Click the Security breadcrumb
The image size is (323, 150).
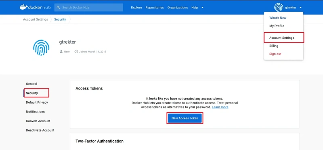[x=60, y=19]
